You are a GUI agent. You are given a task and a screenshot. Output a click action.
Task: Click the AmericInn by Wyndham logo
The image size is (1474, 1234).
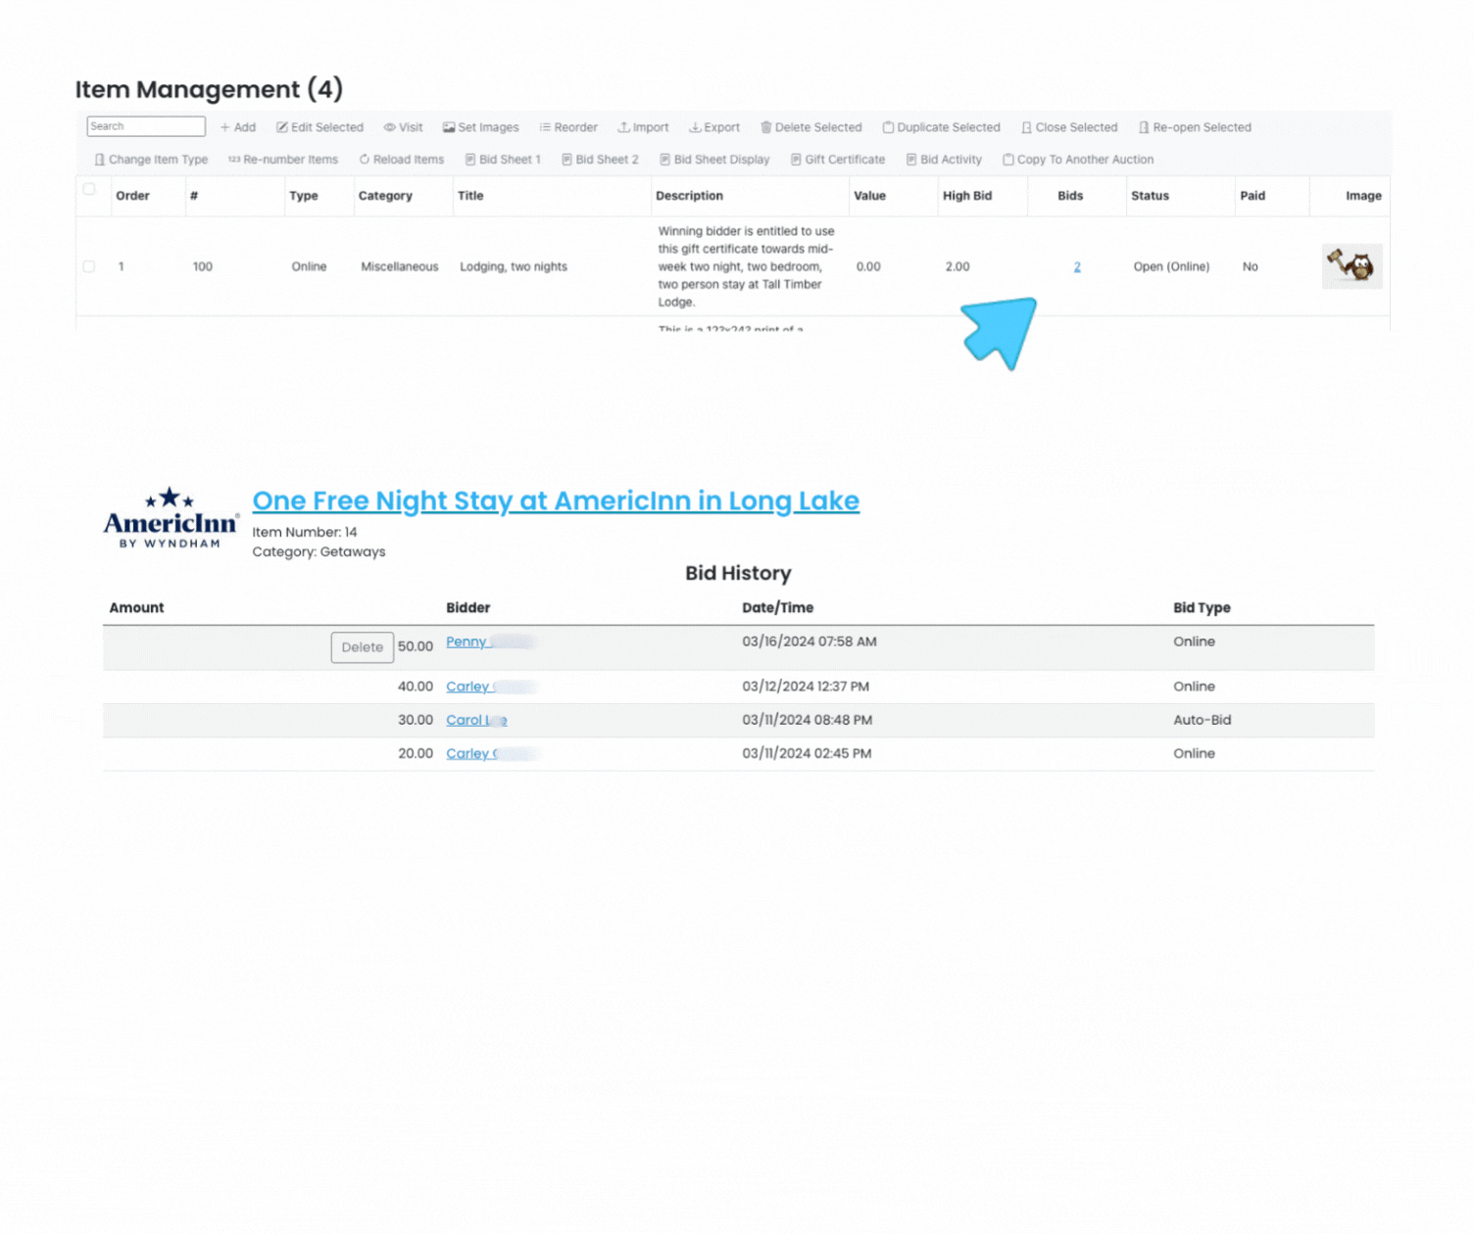tap(172, 518)
